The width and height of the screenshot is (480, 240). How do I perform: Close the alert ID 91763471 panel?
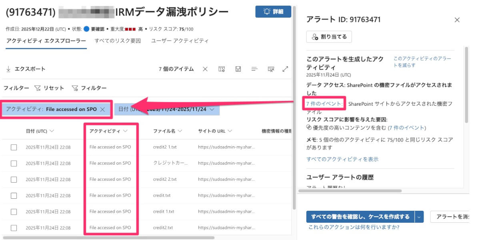click(x=457, y=20)
